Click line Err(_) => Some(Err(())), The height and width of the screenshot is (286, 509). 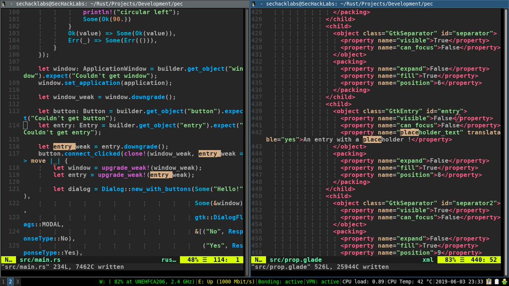(x=113, y=41)
